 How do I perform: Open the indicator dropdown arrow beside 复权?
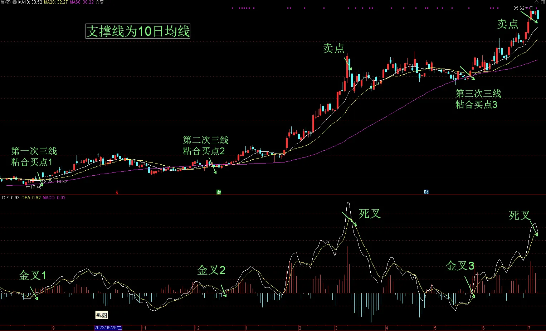15,2
